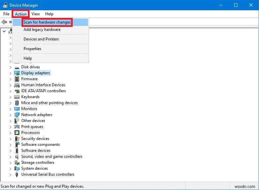The height and width of the screenshot is (190, 259).
Task: Select the Firmware label
Action: 30,79
